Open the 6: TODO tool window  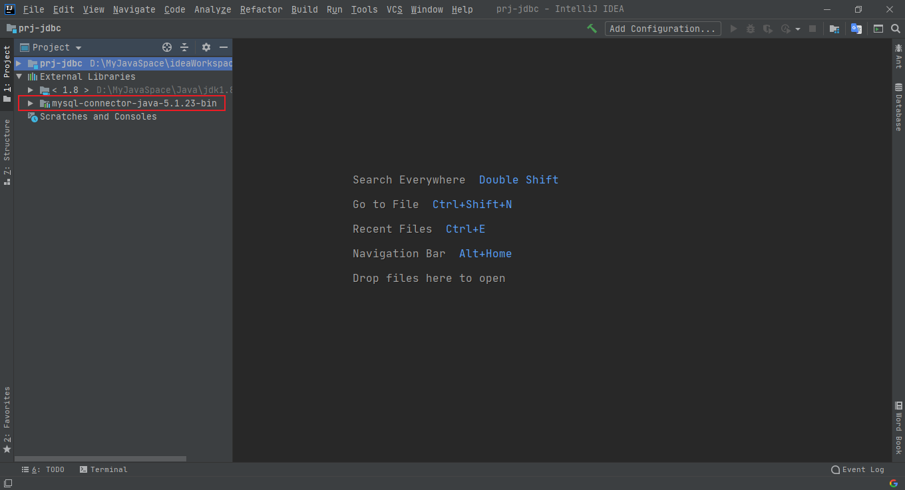click(x=43, y=469)
